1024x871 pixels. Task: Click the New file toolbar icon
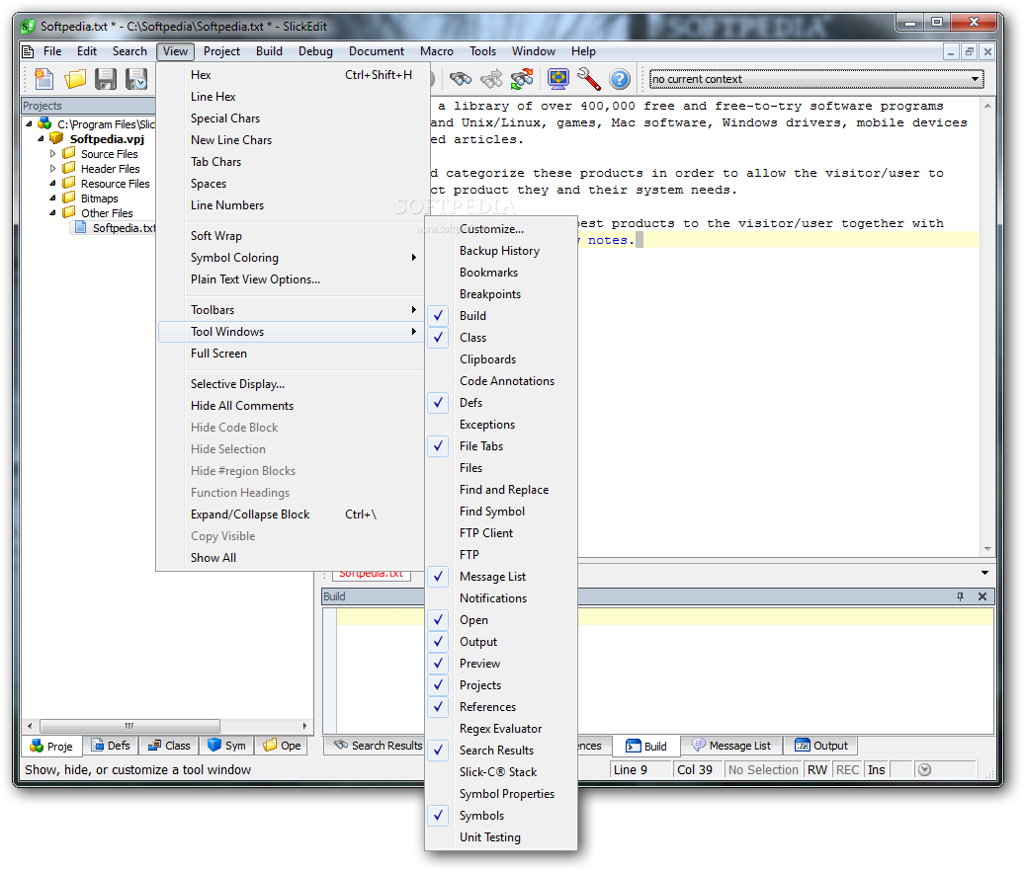[43, 79]
